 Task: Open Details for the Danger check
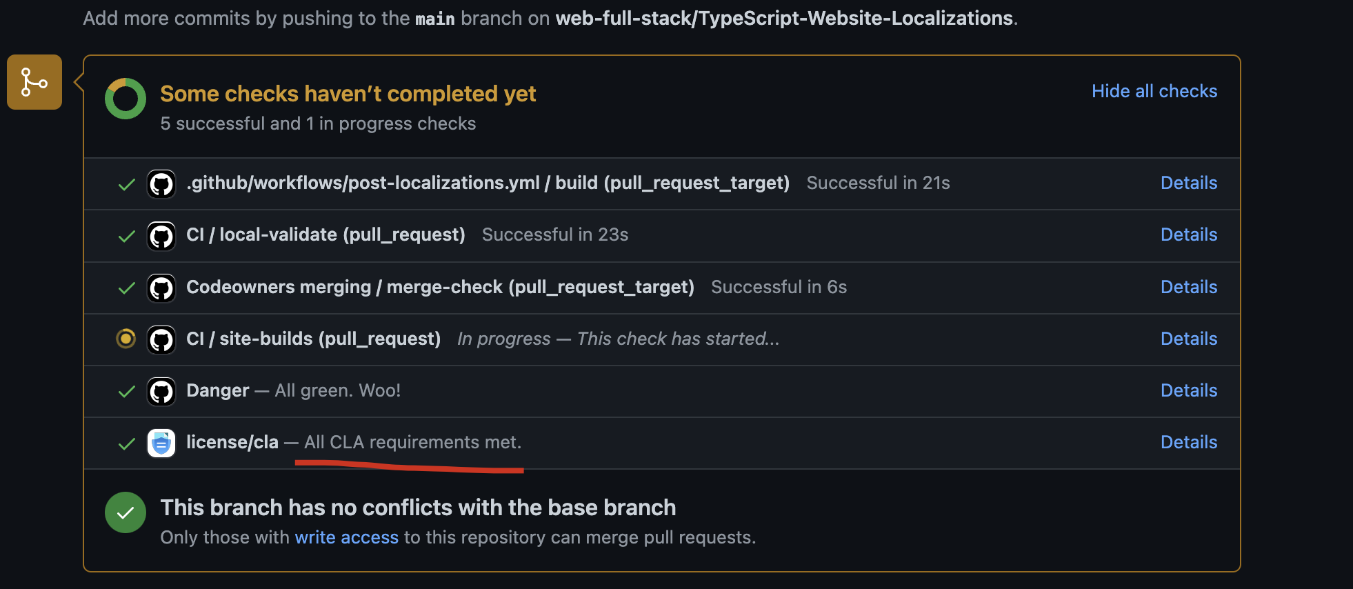click(1189, 390)
